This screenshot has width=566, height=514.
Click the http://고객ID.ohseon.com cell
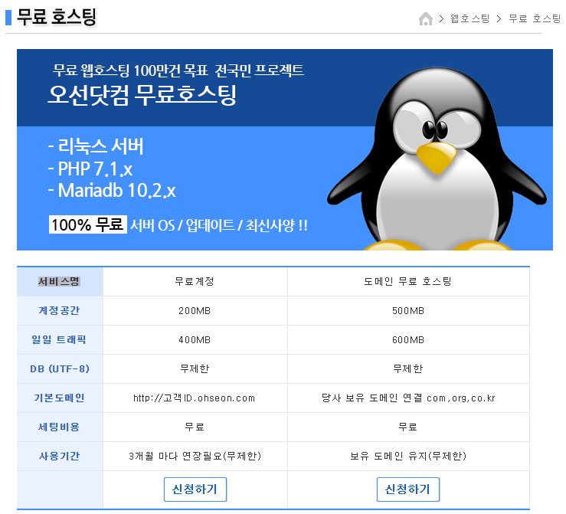[x=195, y=398]
